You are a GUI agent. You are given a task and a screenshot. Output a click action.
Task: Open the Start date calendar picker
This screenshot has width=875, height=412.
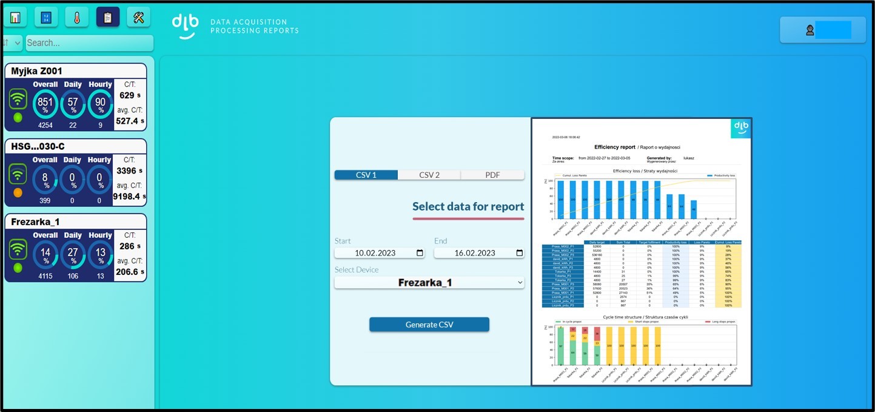tap(420, 253)
